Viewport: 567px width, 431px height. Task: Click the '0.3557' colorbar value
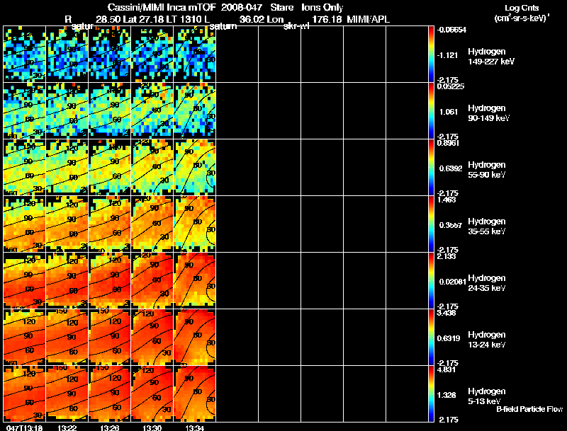click(451, 225)
